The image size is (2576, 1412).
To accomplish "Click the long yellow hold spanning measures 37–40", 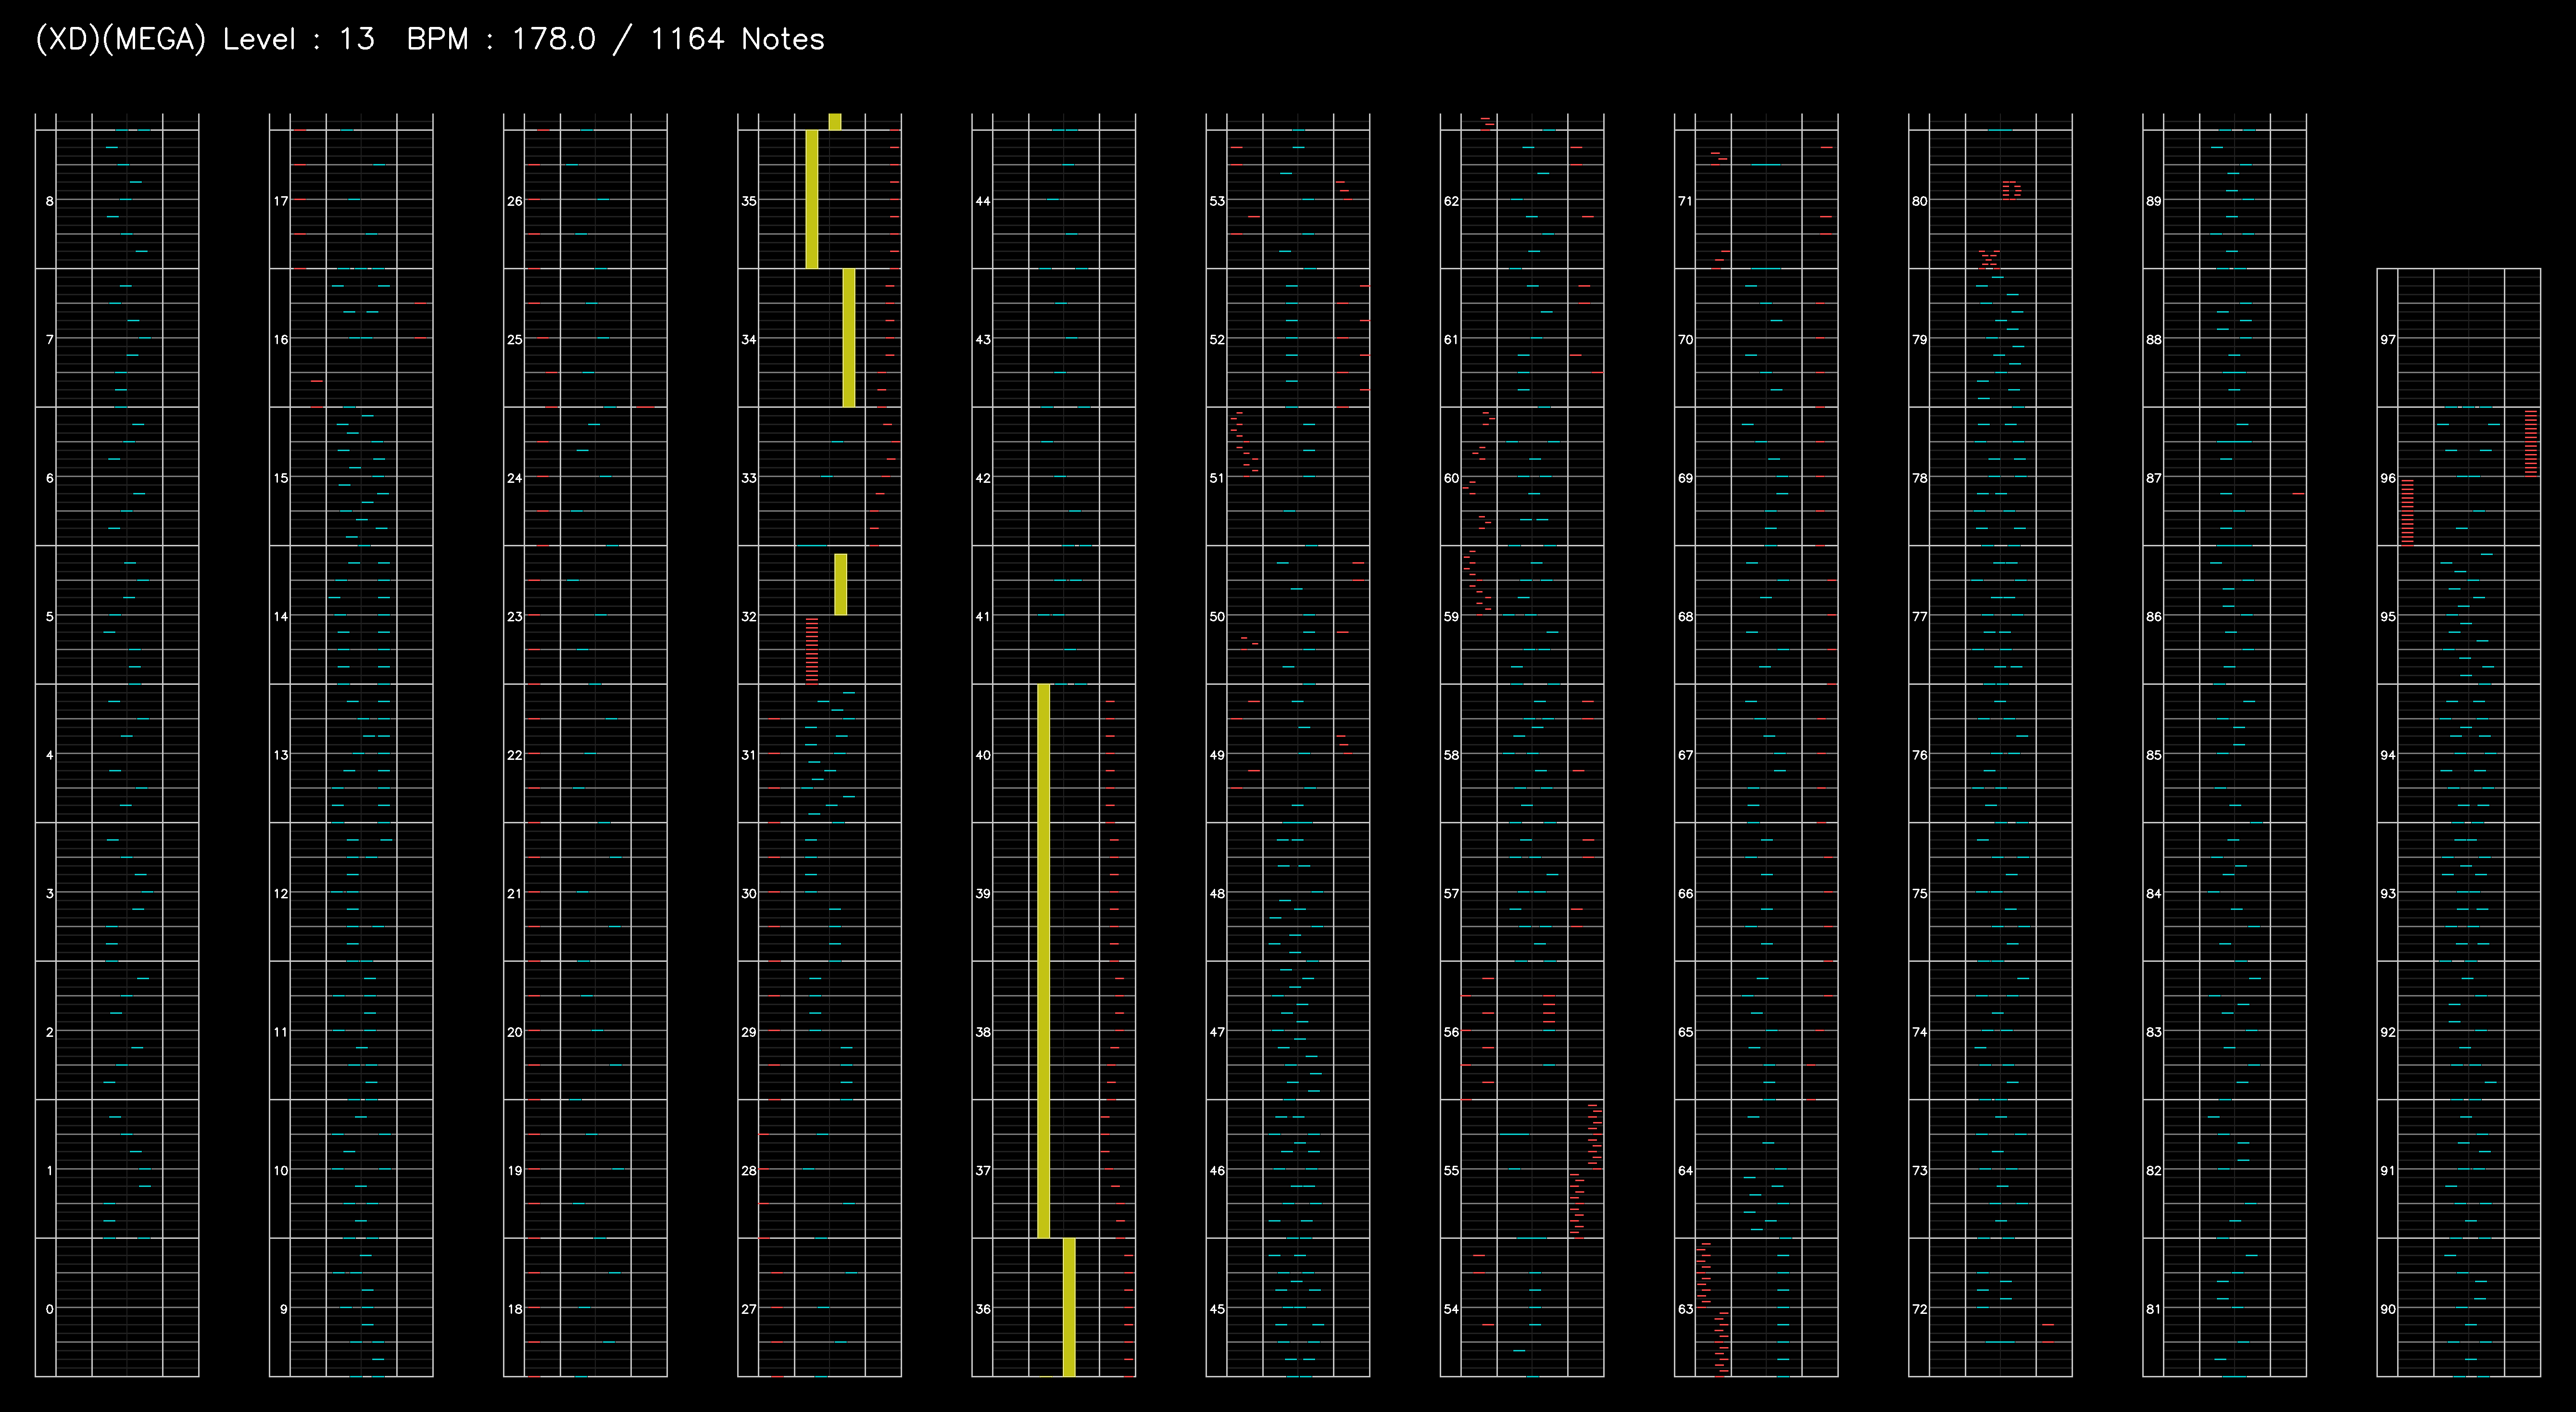I will point(1043,961).
